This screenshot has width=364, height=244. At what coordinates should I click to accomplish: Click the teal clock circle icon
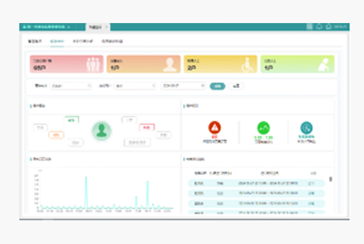307,127
